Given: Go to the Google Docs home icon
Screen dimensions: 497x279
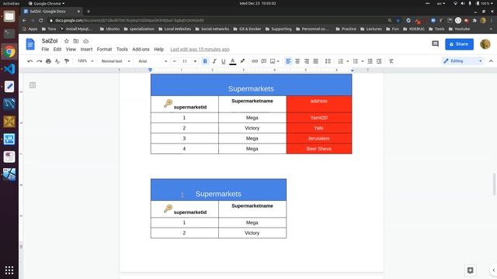Looking at the screenshot, I should (x=30, y=44).
